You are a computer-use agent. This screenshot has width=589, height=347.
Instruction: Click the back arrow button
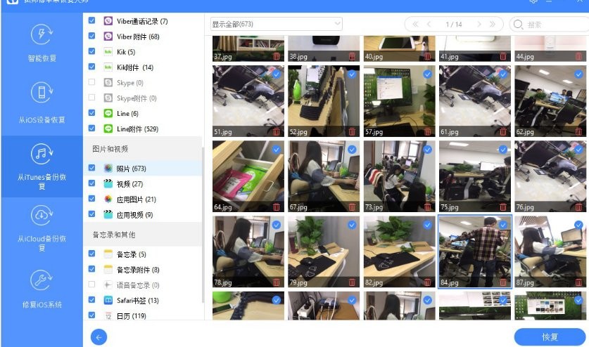99,337
